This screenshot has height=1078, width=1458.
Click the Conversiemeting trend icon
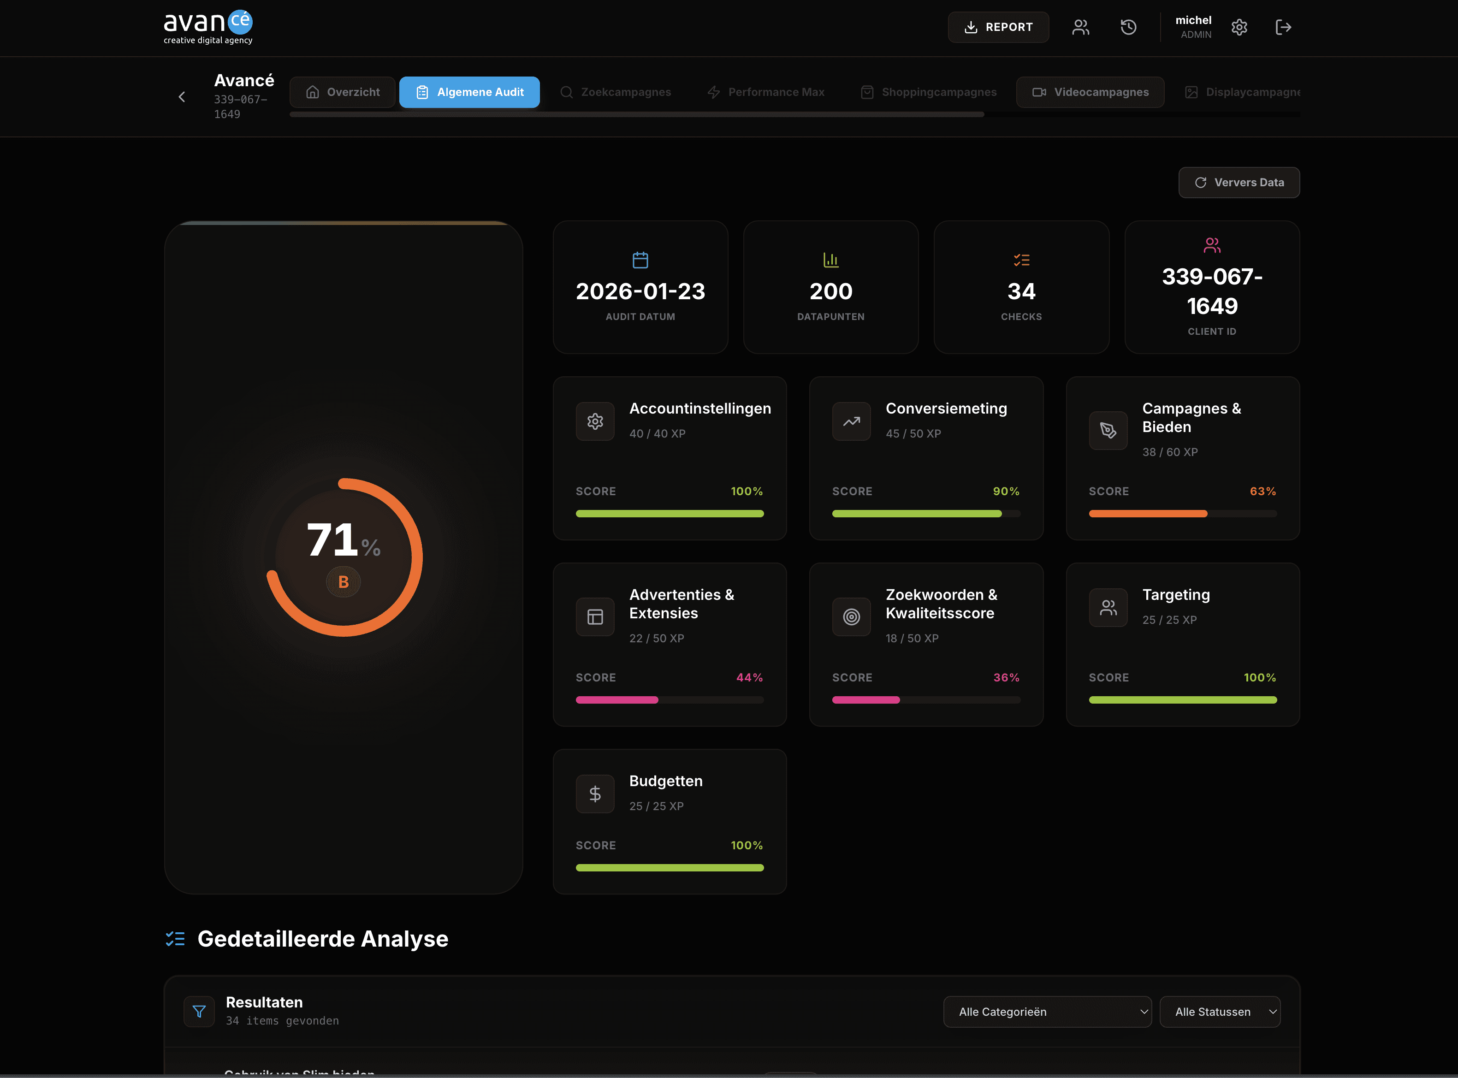(x=851, y=421)
